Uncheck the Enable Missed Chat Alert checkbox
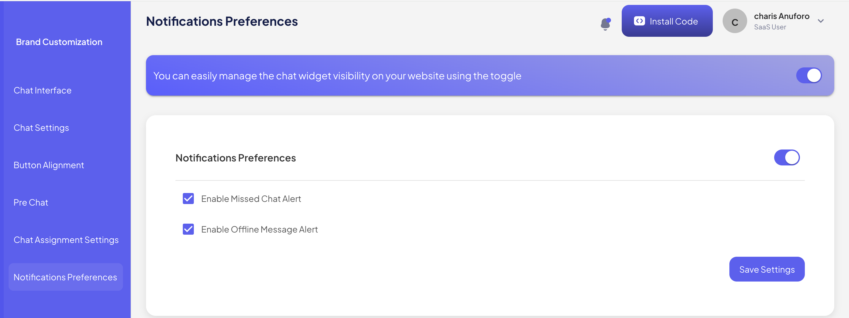The image size is (849, 318). (x=188, y=199)
